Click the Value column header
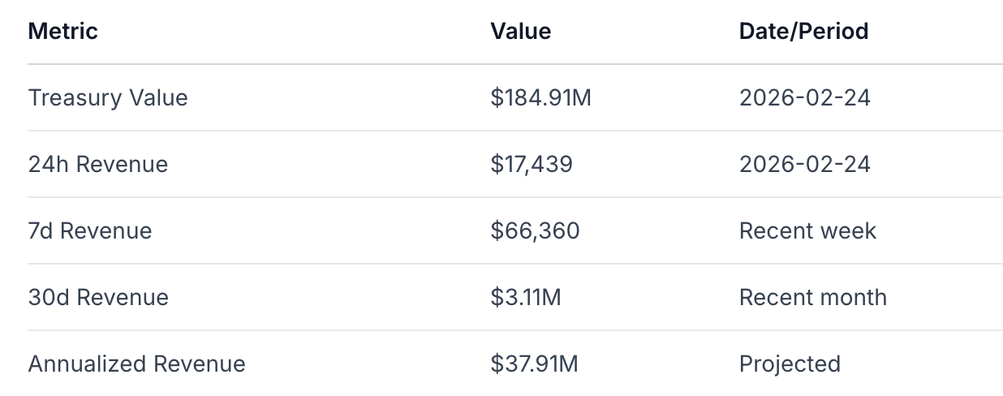The height and width of the screenshot is (396, 1003). point(520,32)
